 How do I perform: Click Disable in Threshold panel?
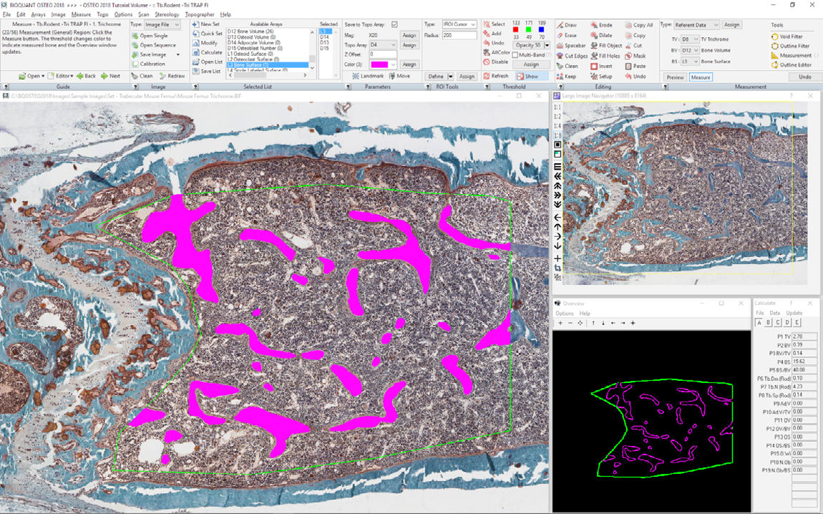point(495,62)
